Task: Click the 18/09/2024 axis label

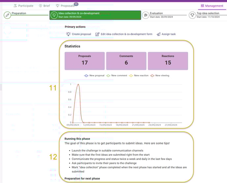Action: 122,125
